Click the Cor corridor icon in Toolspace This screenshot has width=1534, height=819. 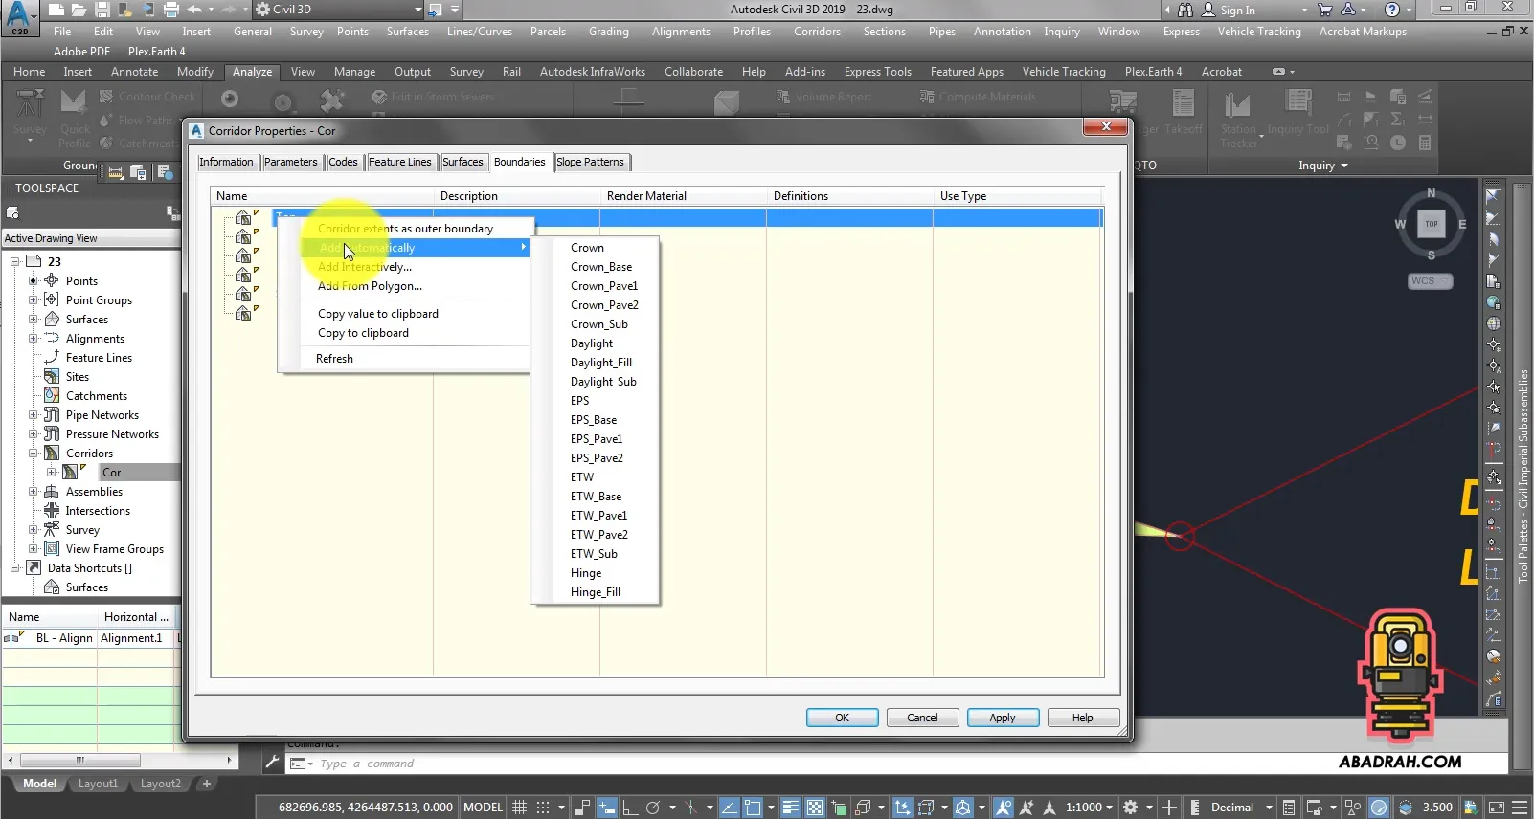tap(70, 472)
